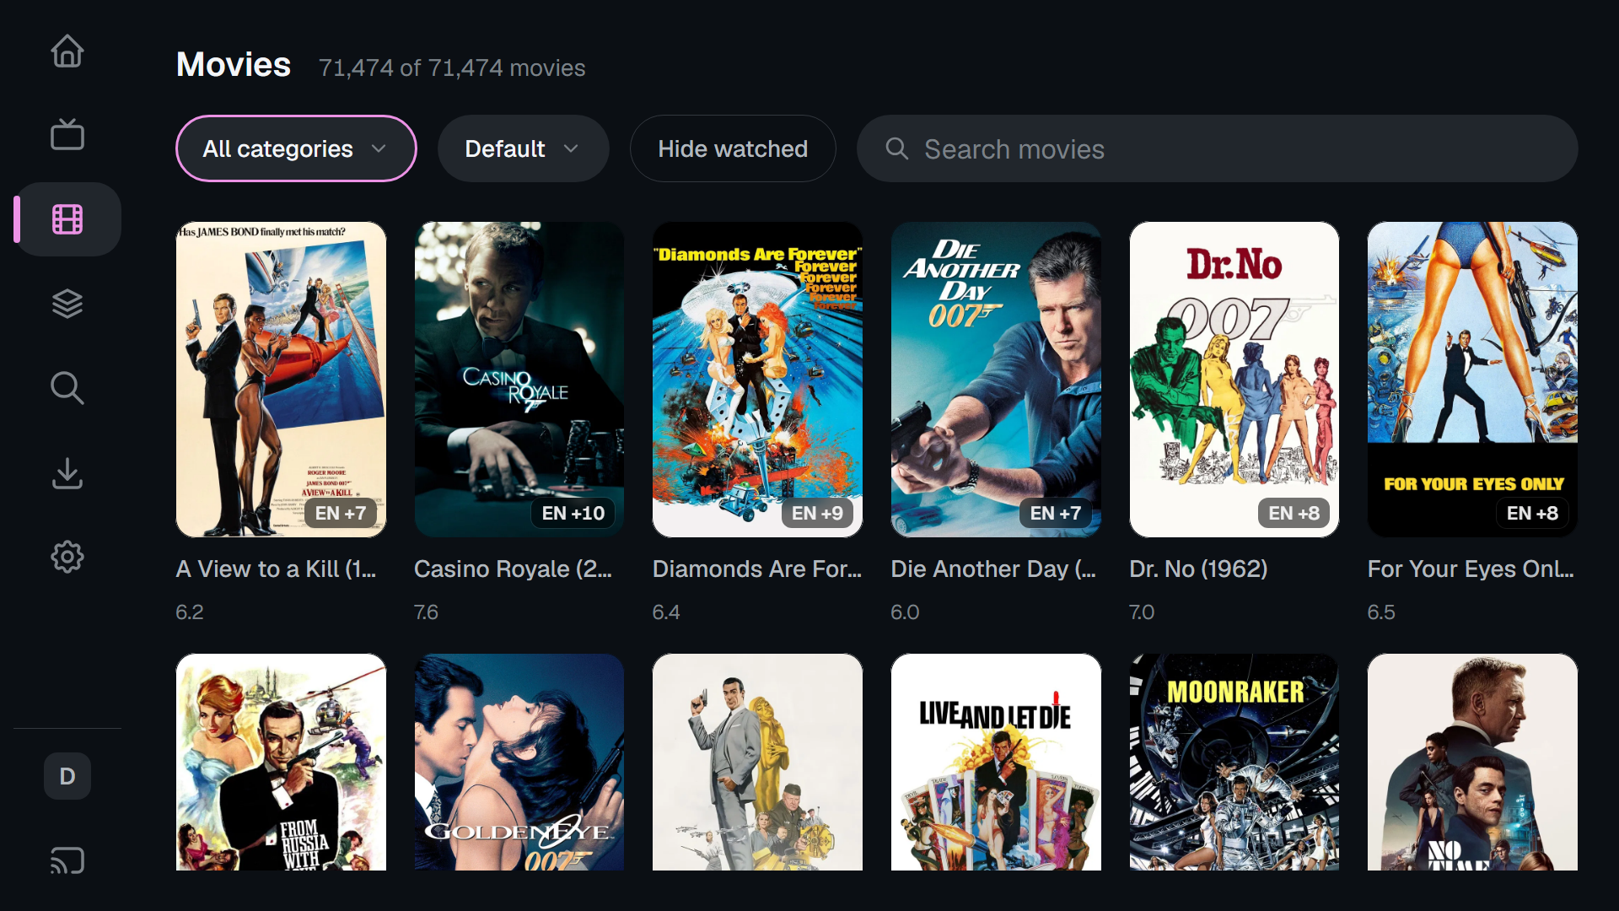Click the Cast screen sidebar icon

coord(67,860)
